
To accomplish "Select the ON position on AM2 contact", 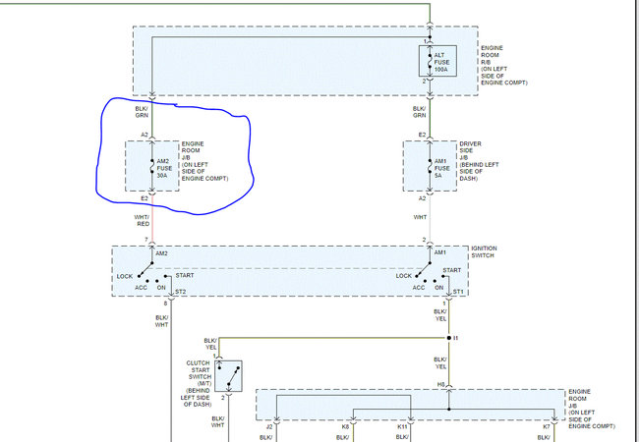I will tap(161, 288).
